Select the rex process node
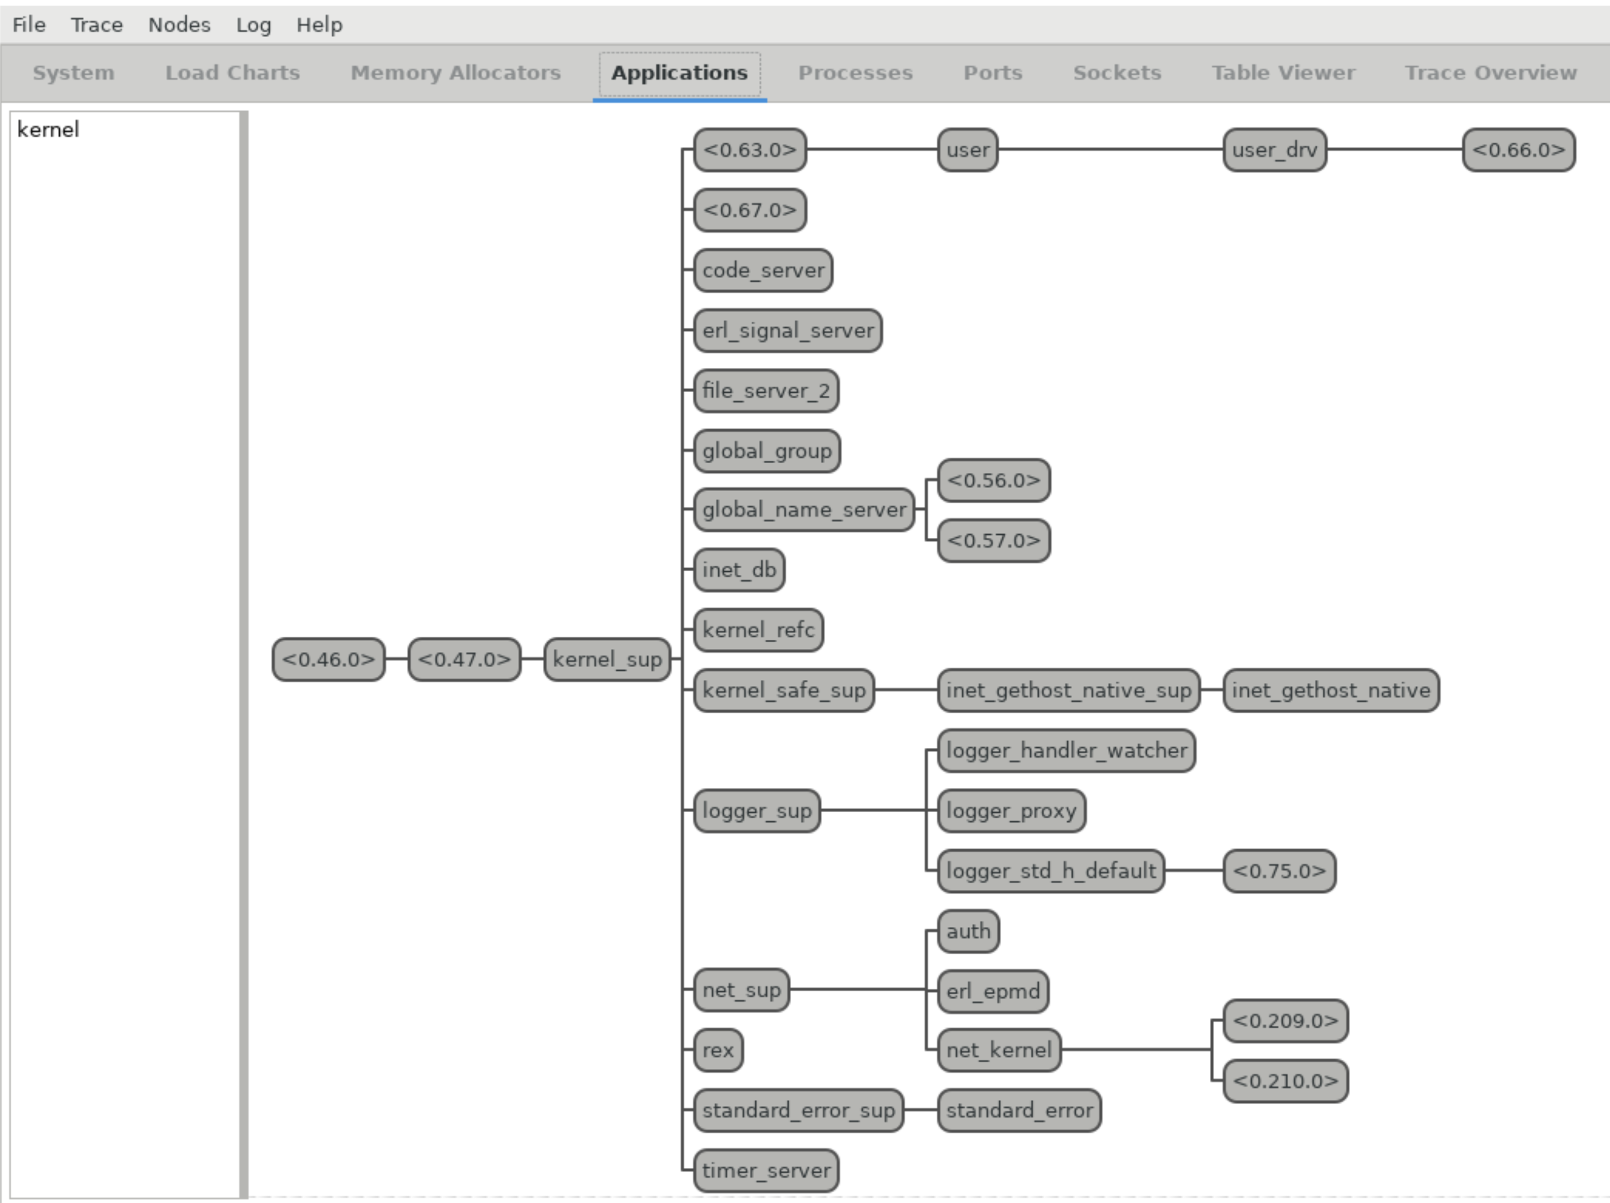Screen dimensions: 1610x1203 tap(718, 1050)
